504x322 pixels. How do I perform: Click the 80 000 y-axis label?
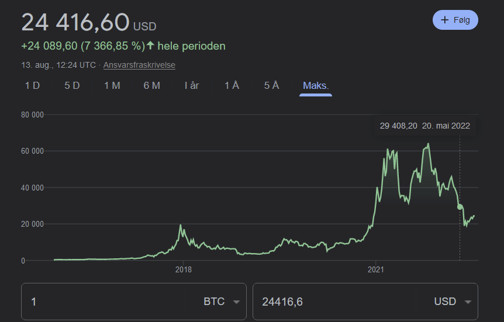[x=33, y=115]
